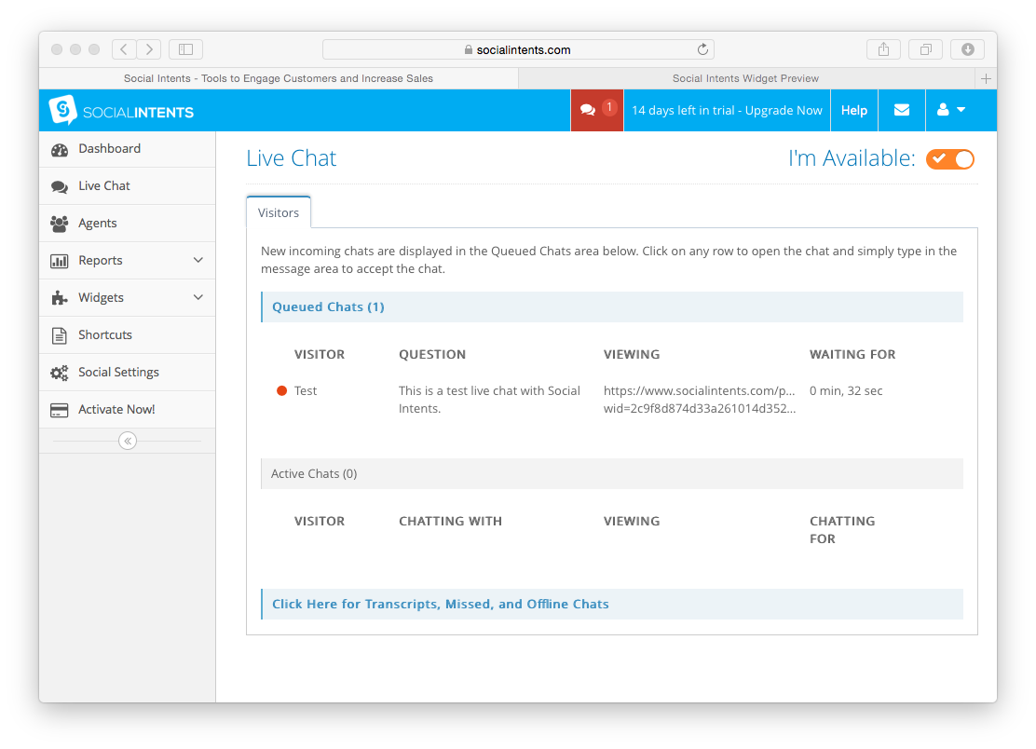Collapse the sidebar with the double-arrow button
The image size is (1036, 749).
(x=128, y=441)
